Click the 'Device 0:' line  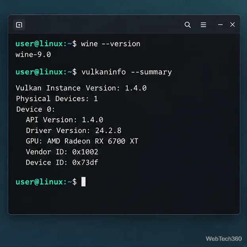coord(36,109)
